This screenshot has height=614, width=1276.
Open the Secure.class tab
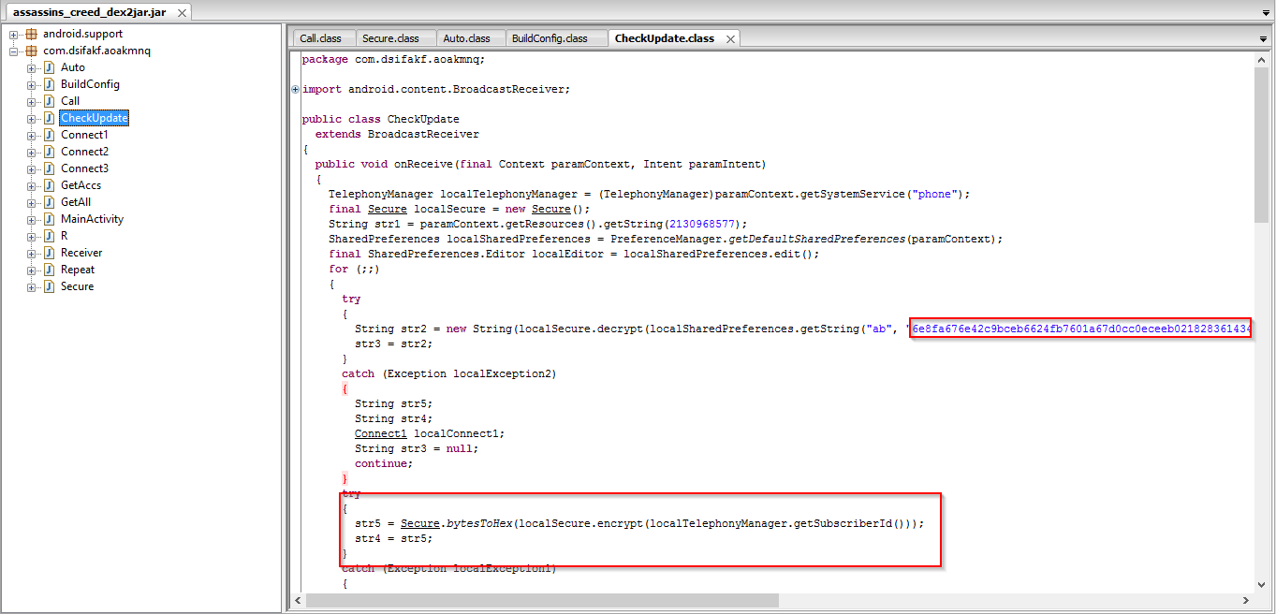390,38
